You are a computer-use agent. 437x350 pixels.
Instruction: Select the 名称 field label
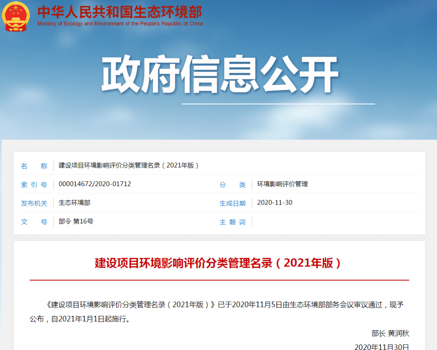pyautogui.click(x=34, y=166)
